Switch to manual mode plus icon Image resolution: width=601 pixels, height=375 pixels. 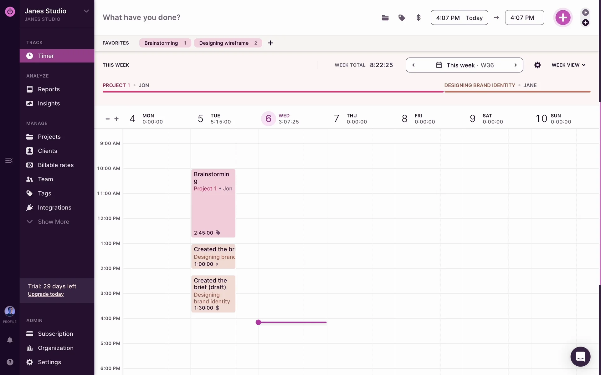pos(585,22)
